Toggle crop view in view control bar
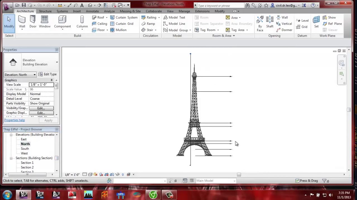 click(107, 174)
